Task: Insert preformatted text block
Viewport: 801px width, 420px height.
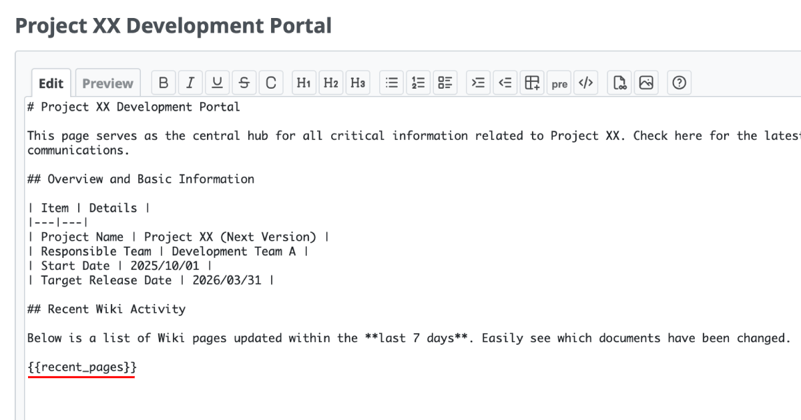Action: pyautogui.click(x=559, y=83)
